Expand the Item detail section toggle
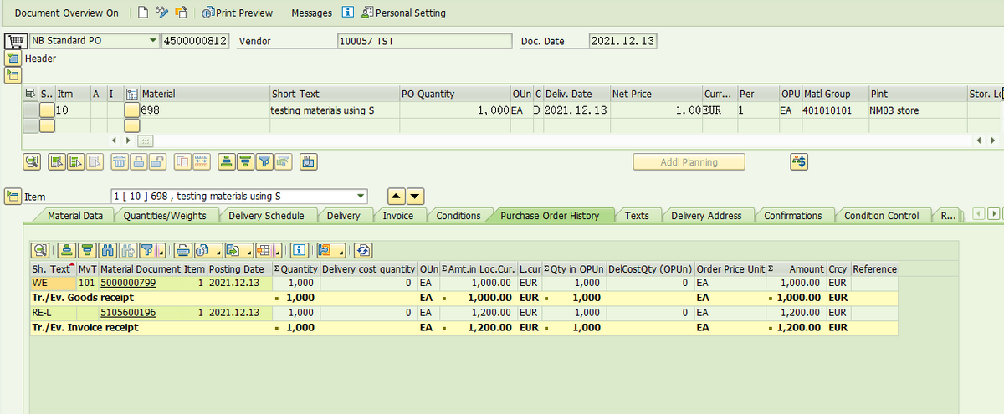Image resolution: width=1004 pixels, height=414 pixels. 13,196
